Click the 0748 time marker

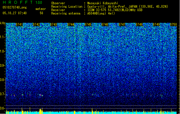[x=139, y=25]
